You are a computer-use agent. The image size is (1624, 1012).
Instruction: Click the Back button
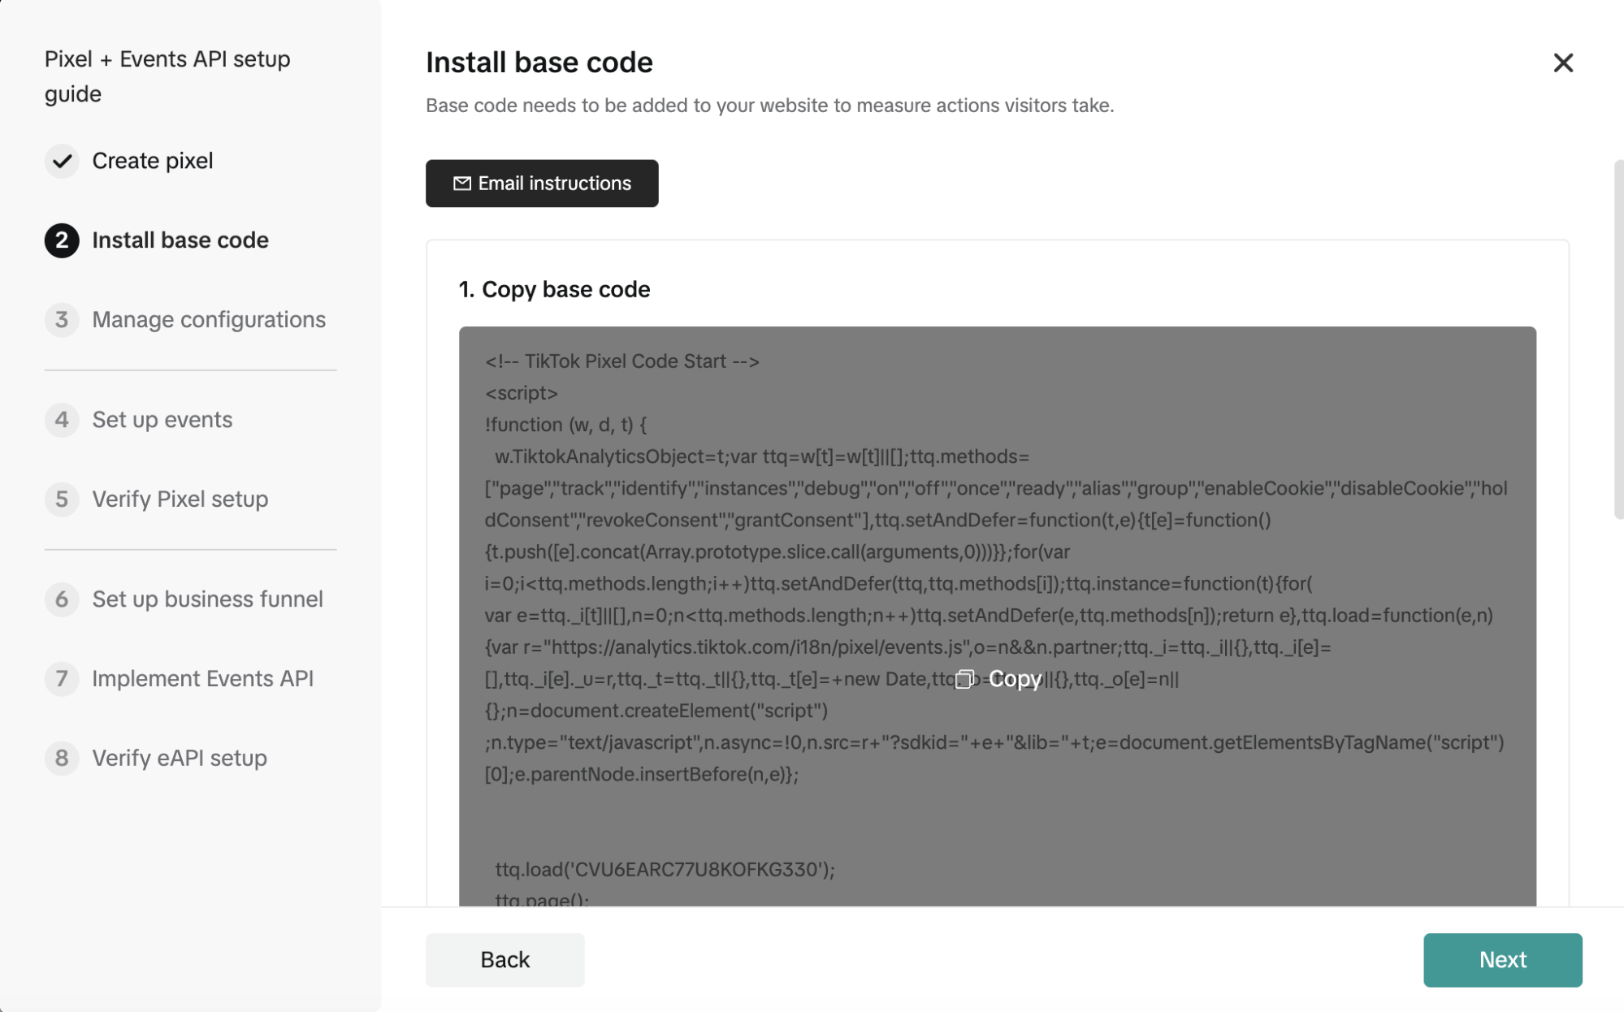505,960
